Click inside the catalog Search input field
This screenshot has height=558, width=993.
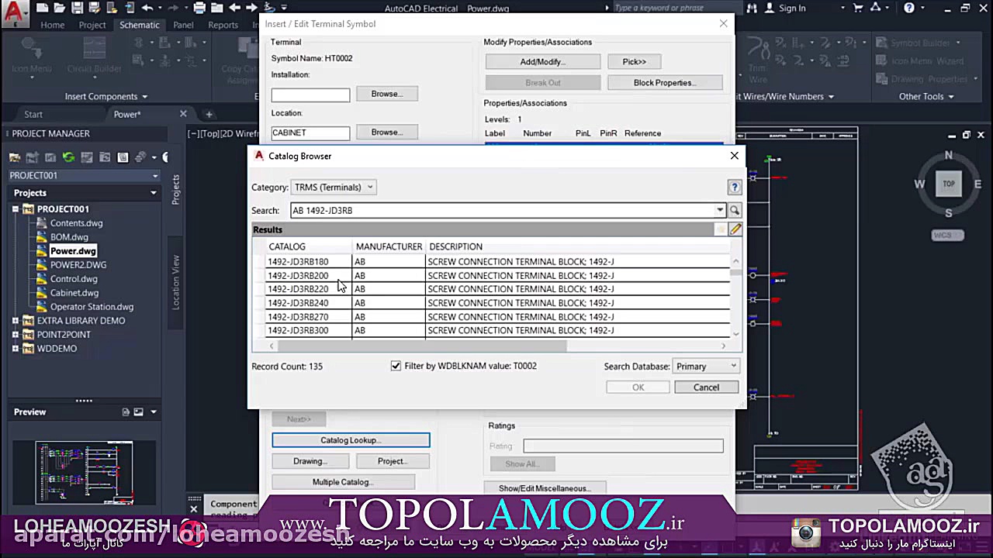(503, 210)
